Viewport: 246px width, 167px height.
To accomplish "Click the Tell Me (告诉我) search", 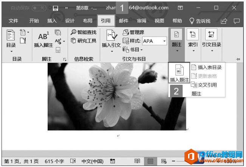I will (x=200, y=21).
